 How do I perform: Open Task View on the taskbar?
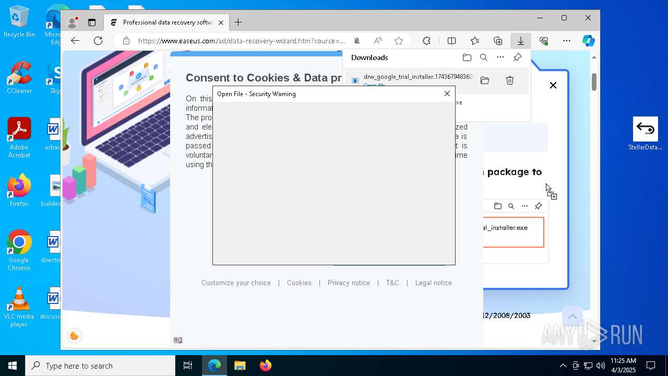coord(188,366)
